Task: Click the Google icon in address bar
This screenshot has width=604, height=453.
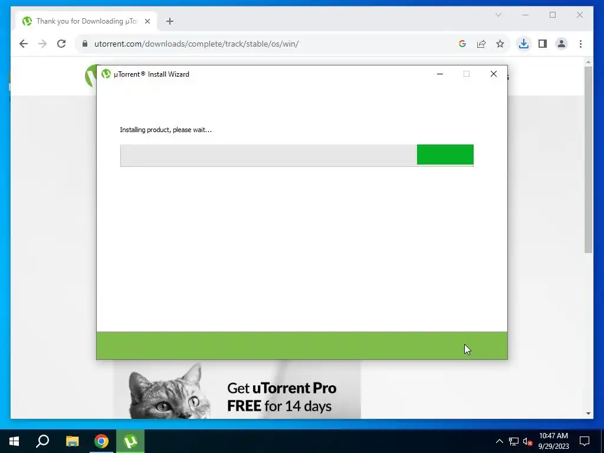Action: point(462,44)
